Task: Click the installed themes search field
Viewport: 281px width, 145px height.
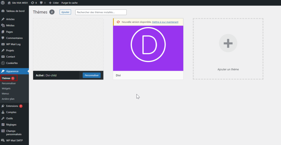Action: point(101,12)
